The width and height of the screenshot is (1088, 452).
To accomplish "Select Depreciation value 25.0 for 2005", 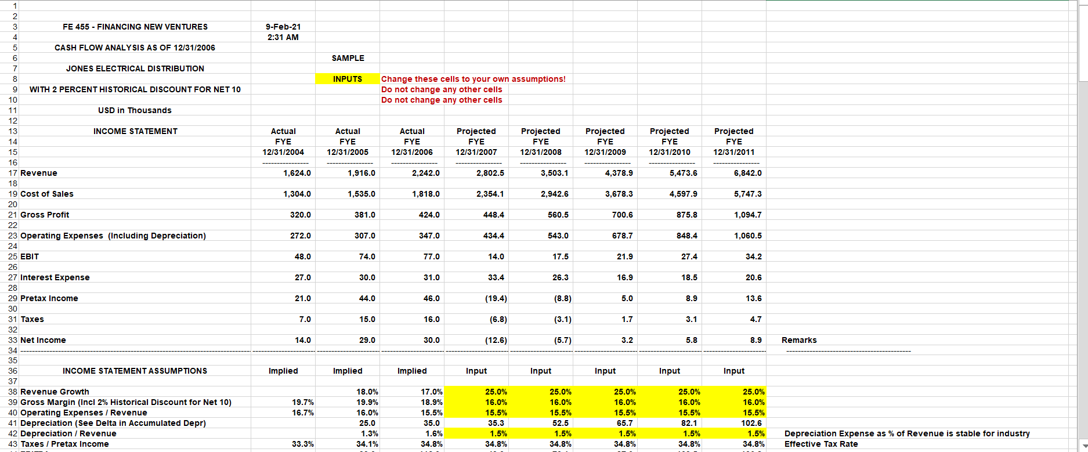I will [x=367, y=423].
